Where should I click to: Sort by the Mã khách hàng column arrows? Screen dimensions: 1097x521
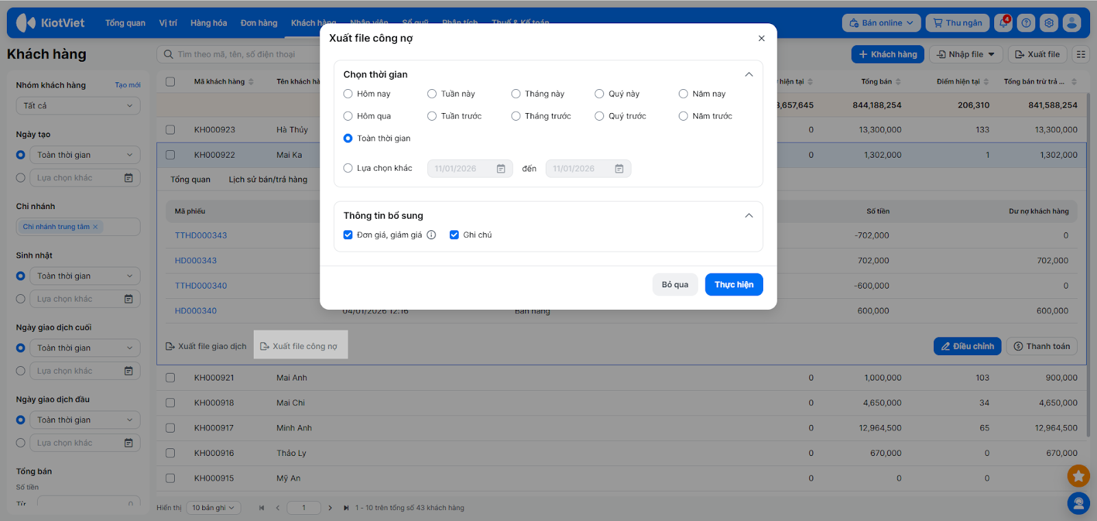tap(251, 82)
